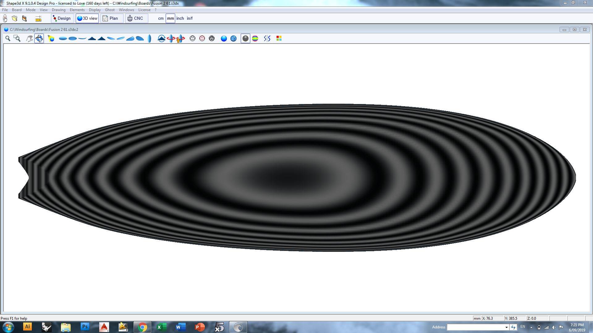
Task: Select the solid blue sphere rendering
Action: (x=224, y=38)
